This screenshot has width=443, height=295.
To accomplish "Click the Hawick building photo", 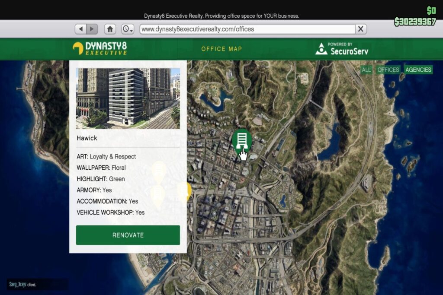I will coord(128,98).
